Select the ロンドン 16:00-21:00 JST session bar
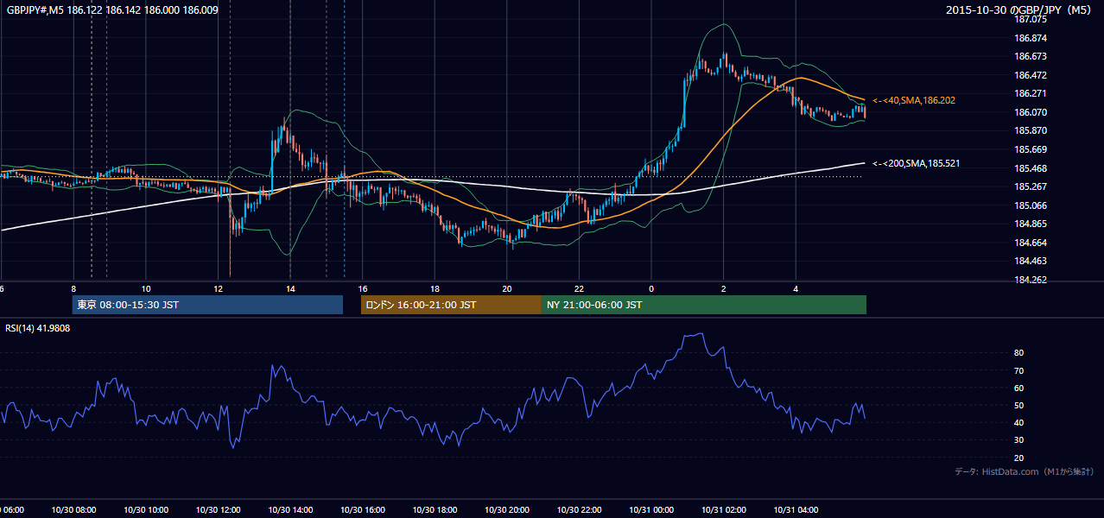 tap(451, 305)
